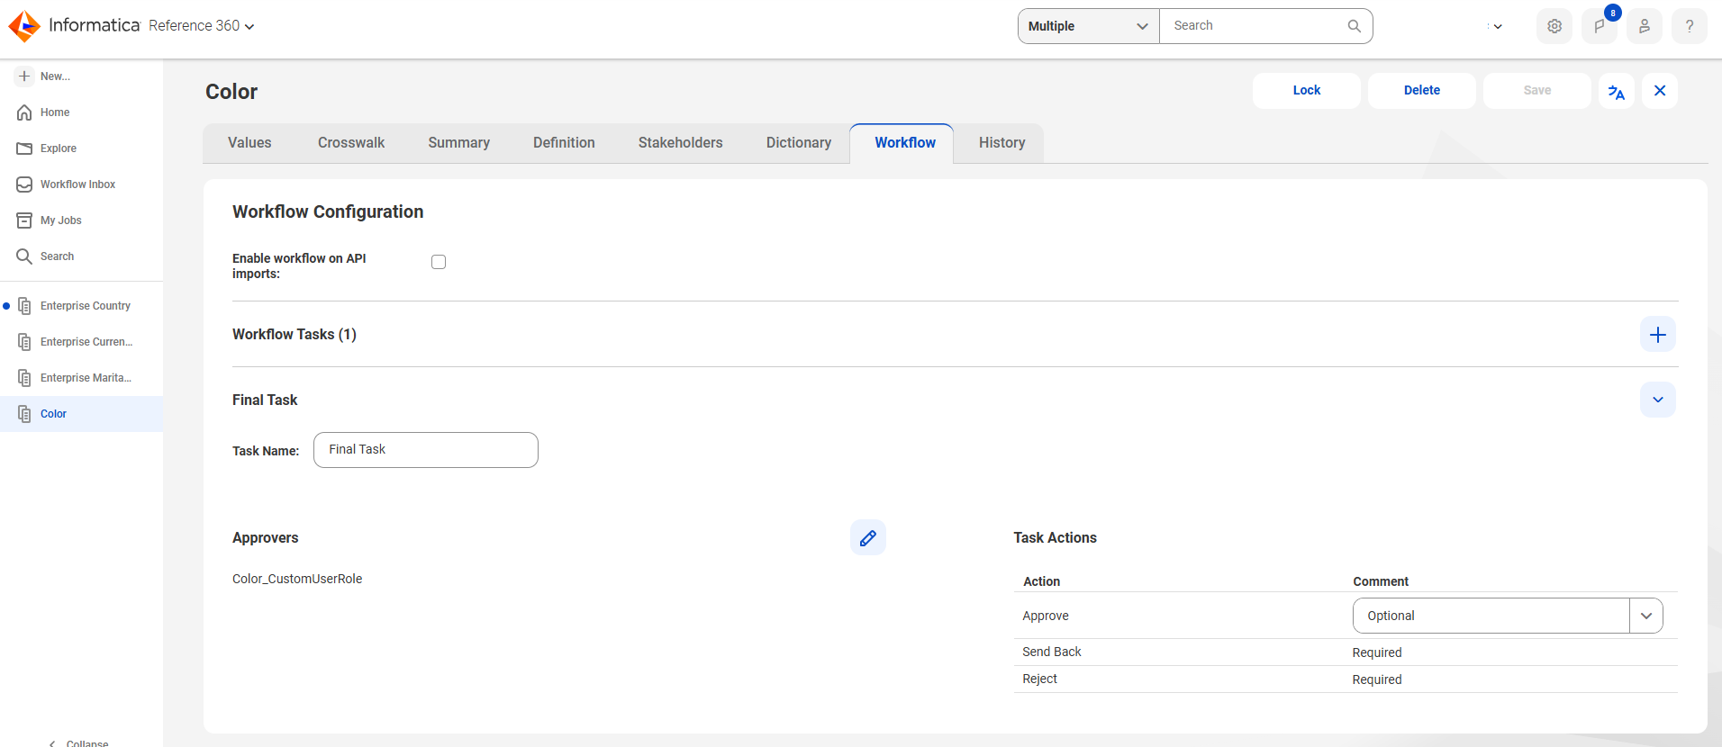The height and width of the screenshot is (747, 1722).
Task: Collapse the left navigation sidebar
Action: point(79,742)
